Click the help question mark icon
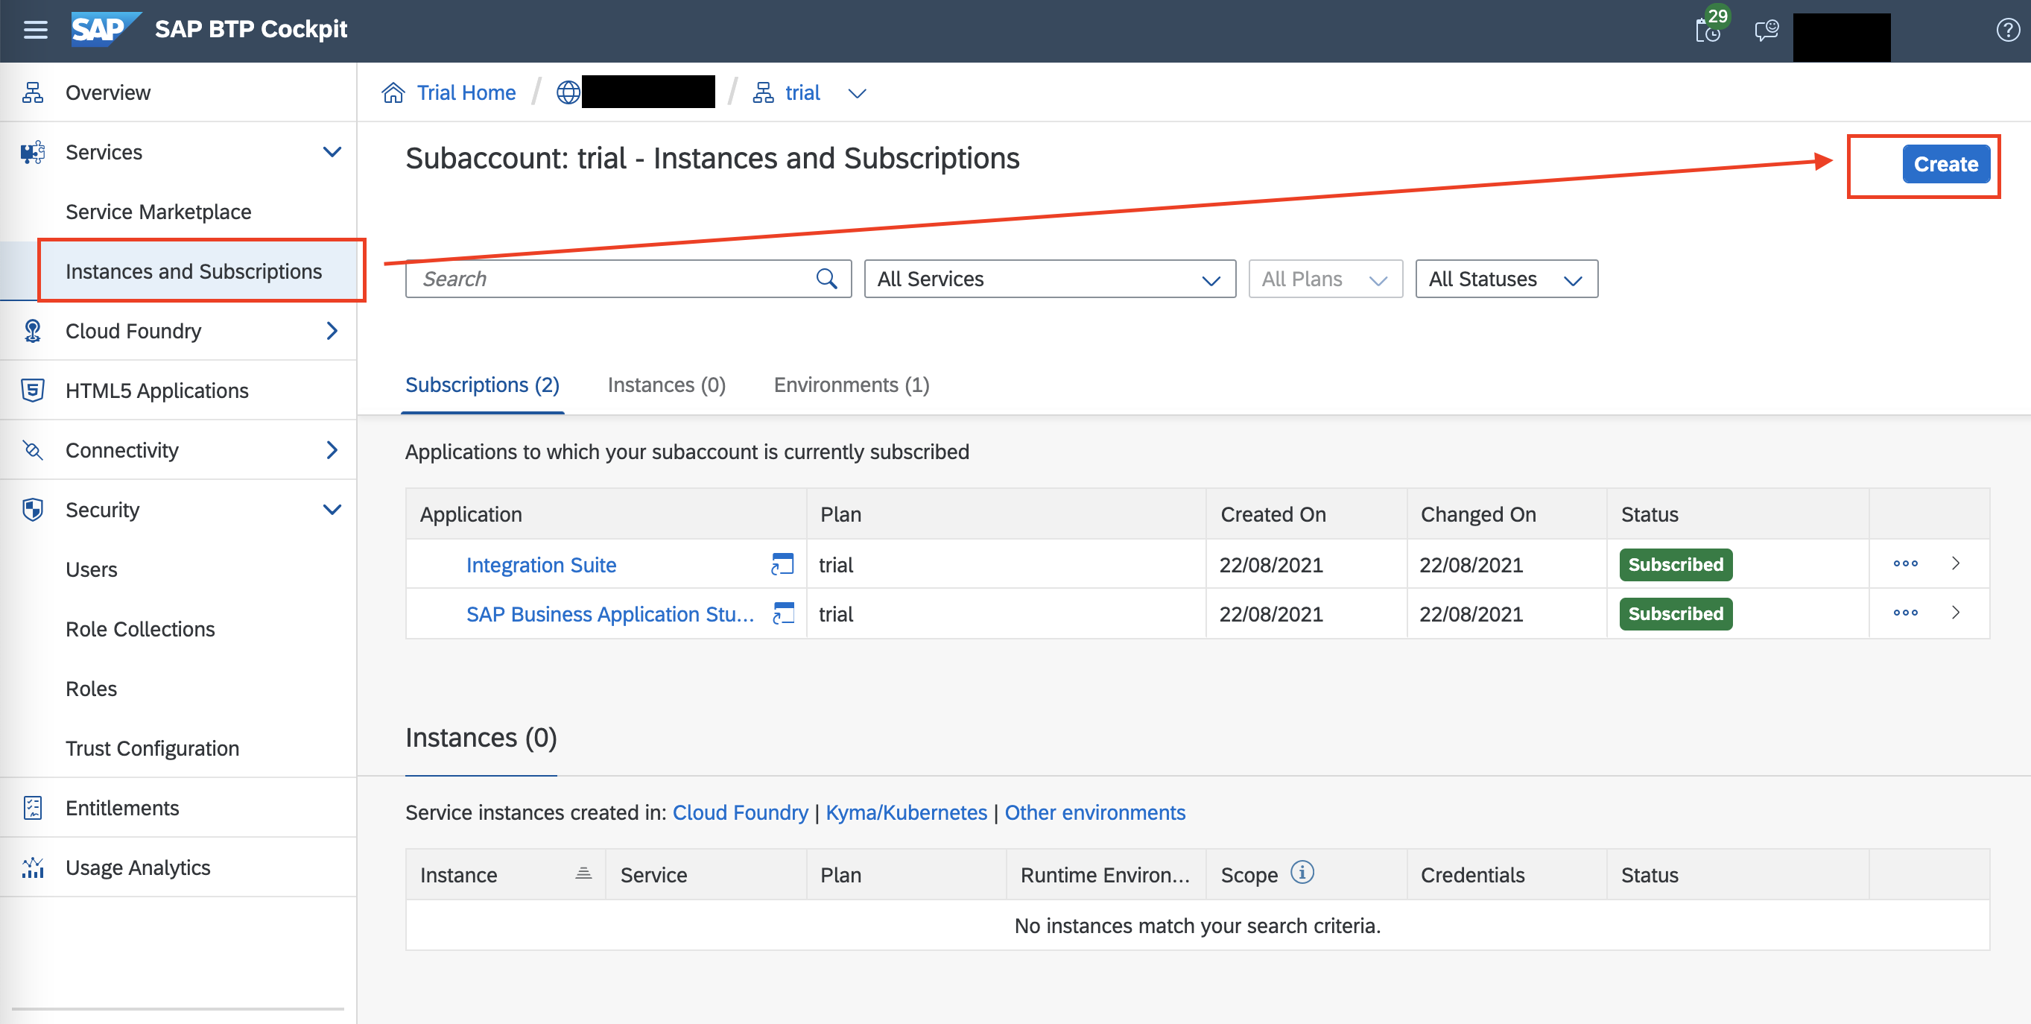The height and width of the screenshot is (1024, 2031). [x=2006, y=31]
